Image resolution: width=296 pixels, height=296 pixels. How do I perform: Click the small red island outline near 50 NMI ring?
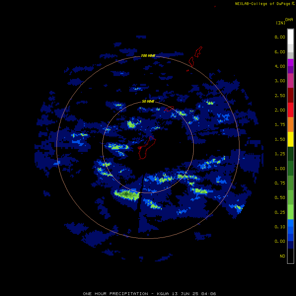pos(169,109)
